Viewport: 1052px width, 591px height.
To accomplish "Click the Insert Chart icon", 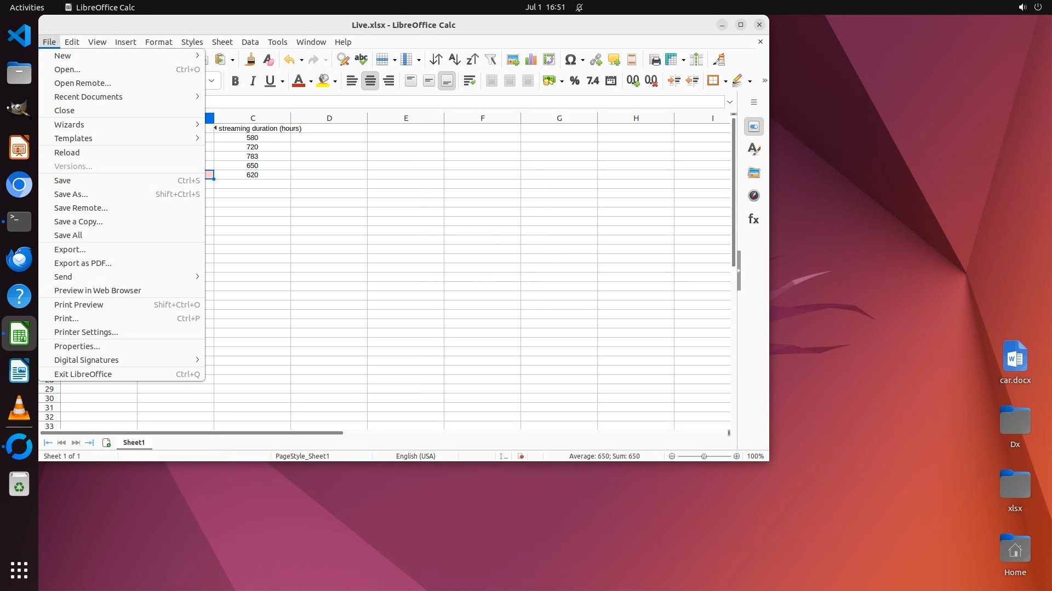I will 530,60.
